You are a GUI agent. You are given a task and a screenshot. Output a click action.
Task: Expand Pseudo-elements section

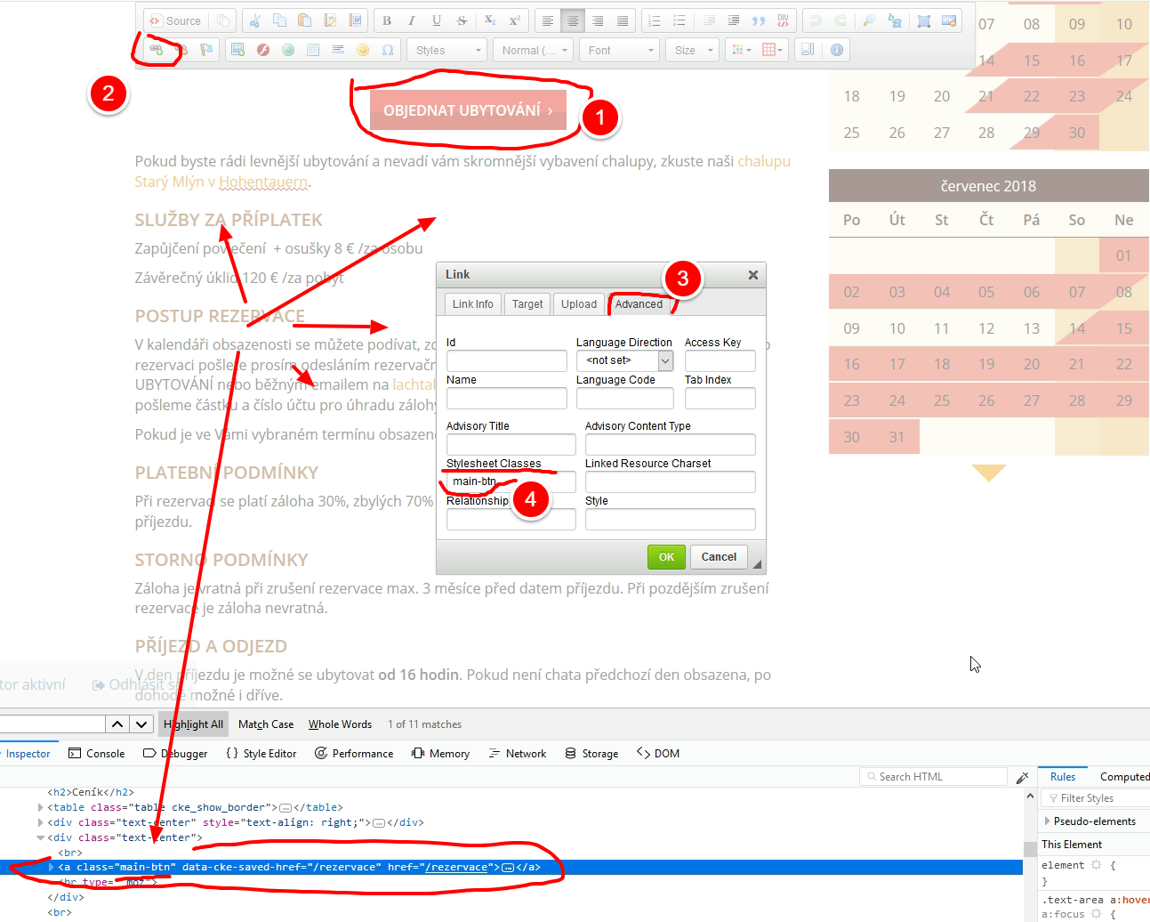(x=1048, y=821)
